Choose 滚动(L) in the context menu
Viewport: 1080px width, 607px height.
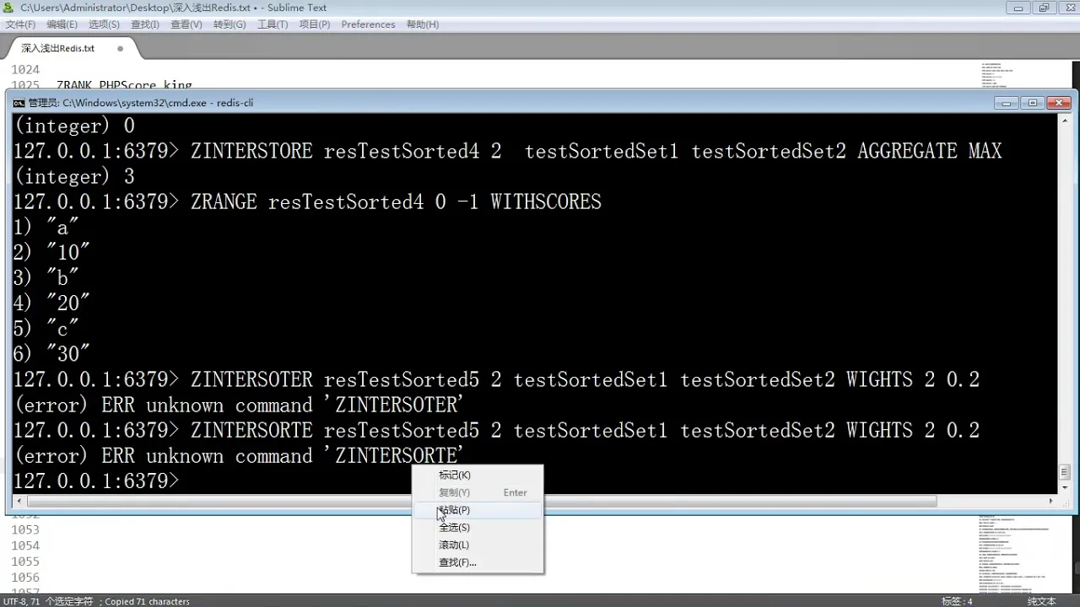tap(478, 545)
